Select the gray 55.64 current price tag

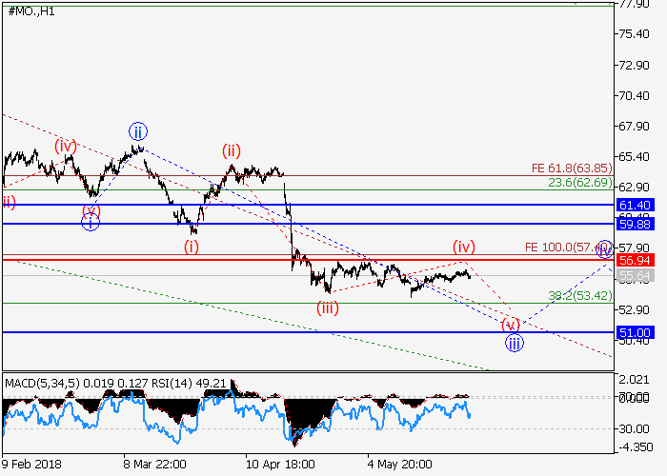point(634,275)
